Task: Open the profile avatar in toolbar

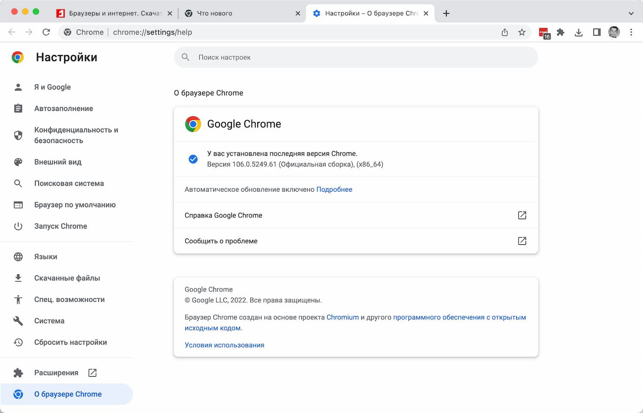Action: pos(614,32)
